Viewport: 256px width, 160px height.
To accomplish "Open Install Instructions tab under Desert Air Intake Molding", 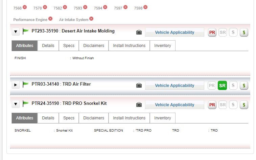I will tap(129, 46).
